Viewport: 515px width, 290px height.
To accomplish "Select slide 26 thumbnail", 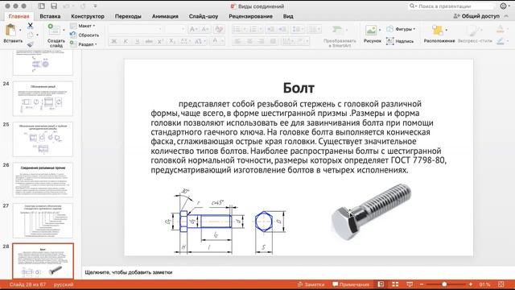I will point(43,180).
